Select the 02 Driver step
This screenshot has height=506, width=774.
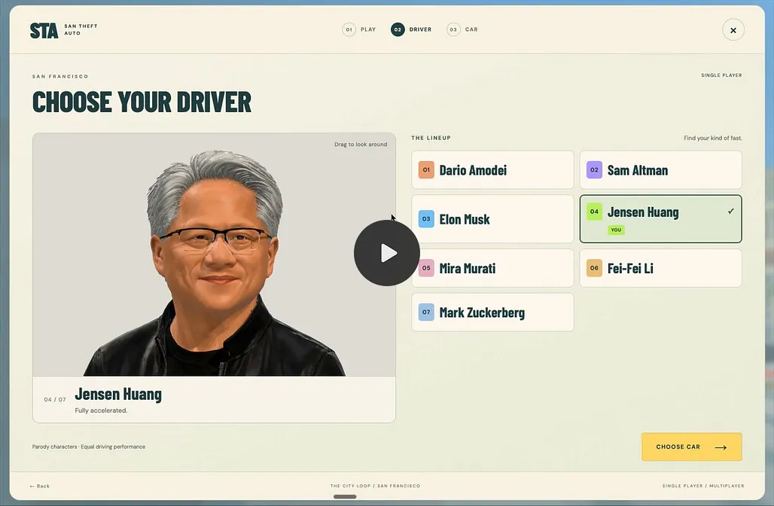point(411,29)
